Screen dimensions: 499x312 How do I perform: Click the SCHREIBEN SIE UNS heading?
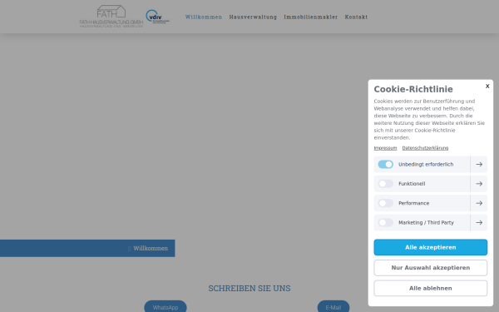pyautogui.click(x=249, y=288)
